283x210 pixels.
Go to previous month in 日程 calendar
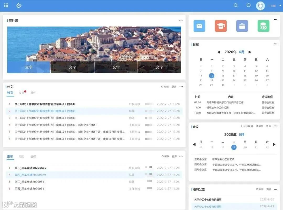[219, 52]
